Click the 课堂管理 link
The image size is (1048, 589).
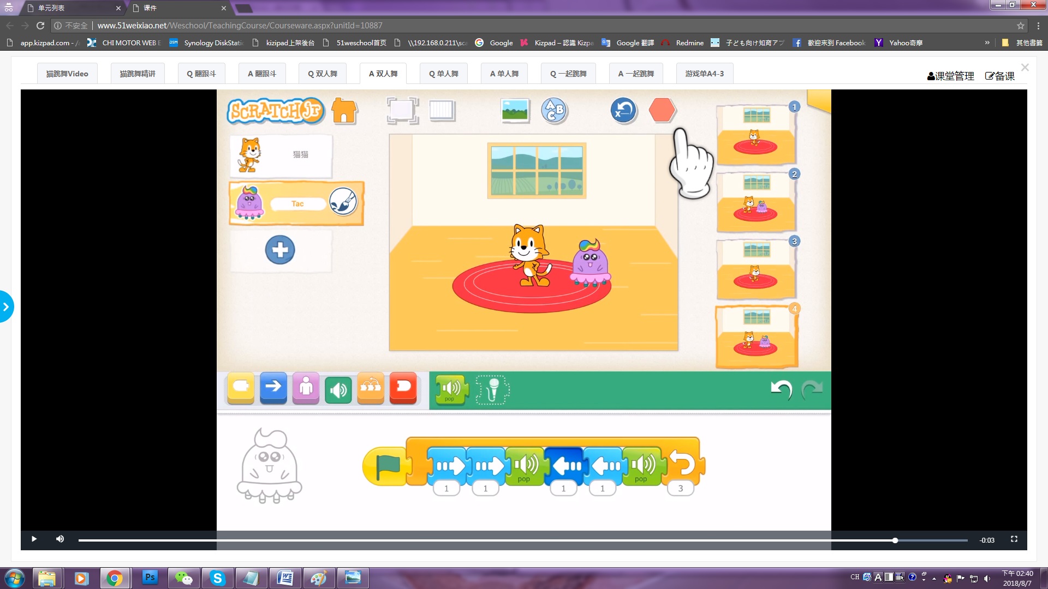[950, 76]
